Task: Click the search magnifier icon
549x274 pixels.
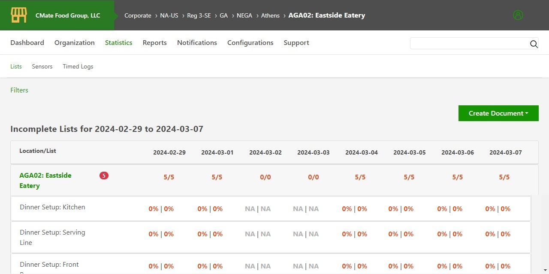Action: coord(534,44)
